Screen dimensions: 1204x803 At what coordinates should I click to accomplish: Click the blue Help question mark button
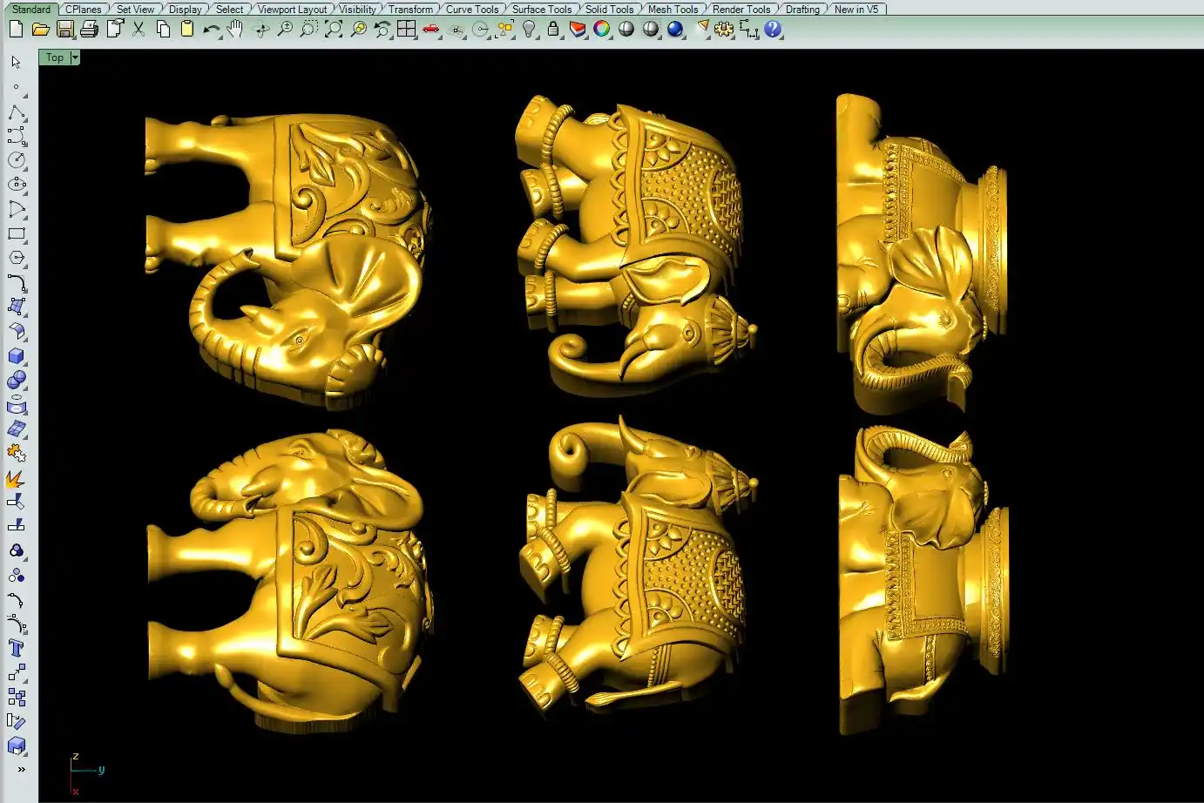point(773,30)
